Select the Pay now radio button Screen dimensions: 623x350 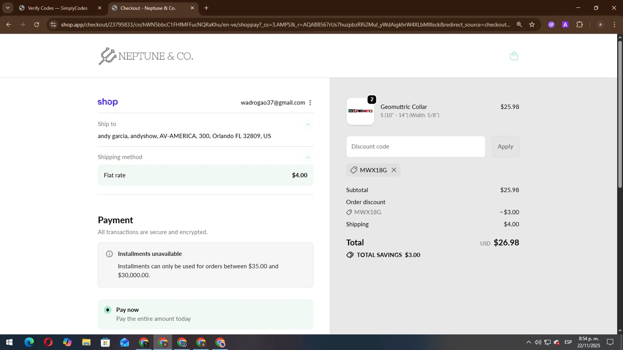108,310
